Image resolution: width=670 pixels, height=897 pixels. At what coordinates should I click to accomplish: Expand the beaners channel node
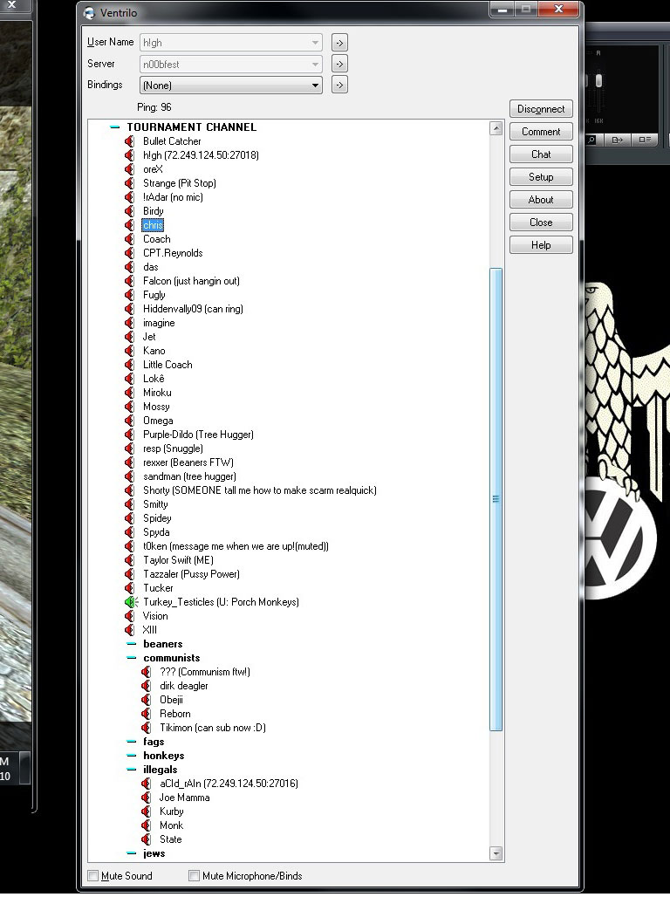point(132,644)
